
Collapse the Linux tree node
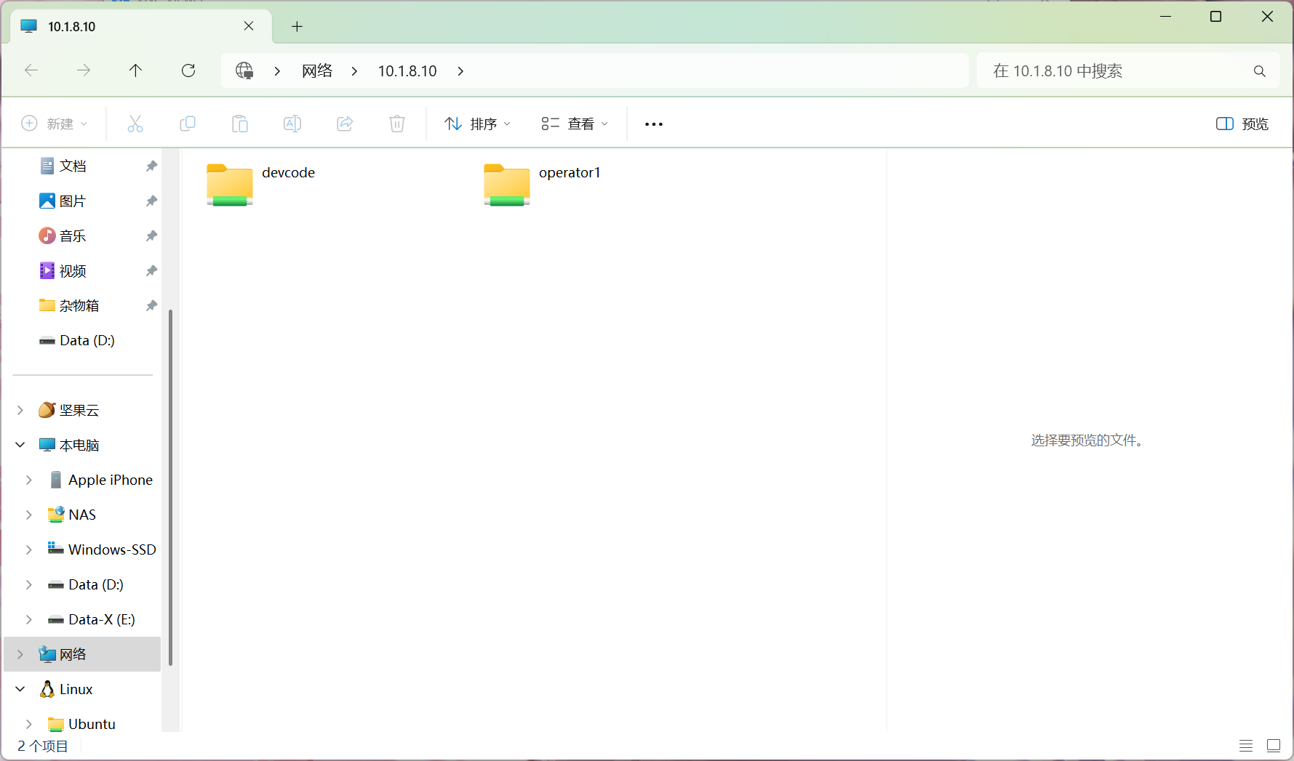coord(20,690)
